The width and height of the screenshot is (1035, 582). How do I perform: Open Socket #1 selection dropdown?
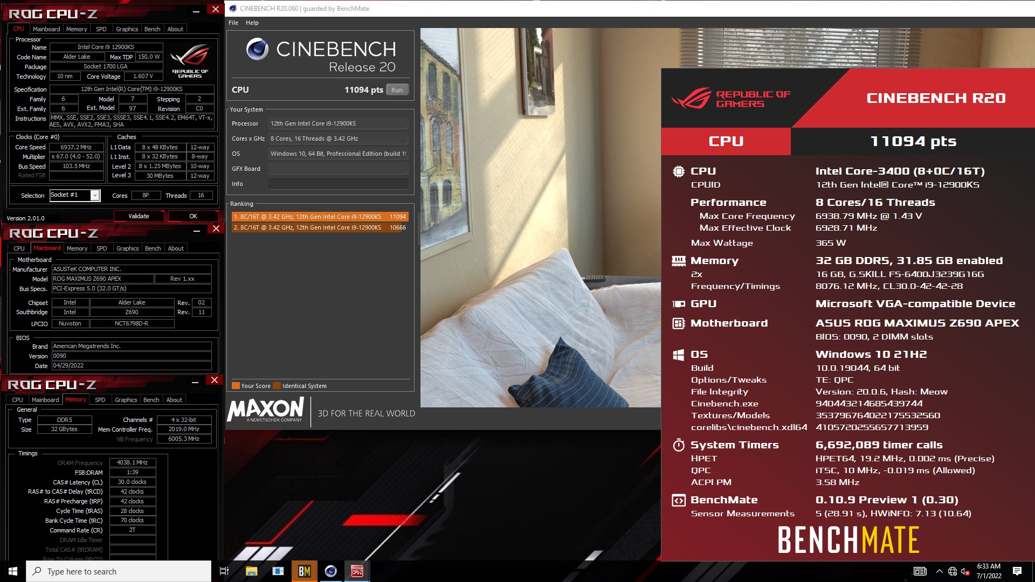95,195
